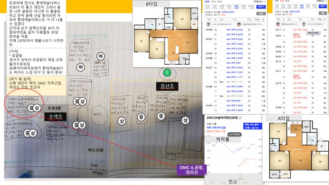Image resolution: width=329 pixels, height=185 pixels.
Task: Choose 24평 area filter in left panel
Action: point(236,7)
